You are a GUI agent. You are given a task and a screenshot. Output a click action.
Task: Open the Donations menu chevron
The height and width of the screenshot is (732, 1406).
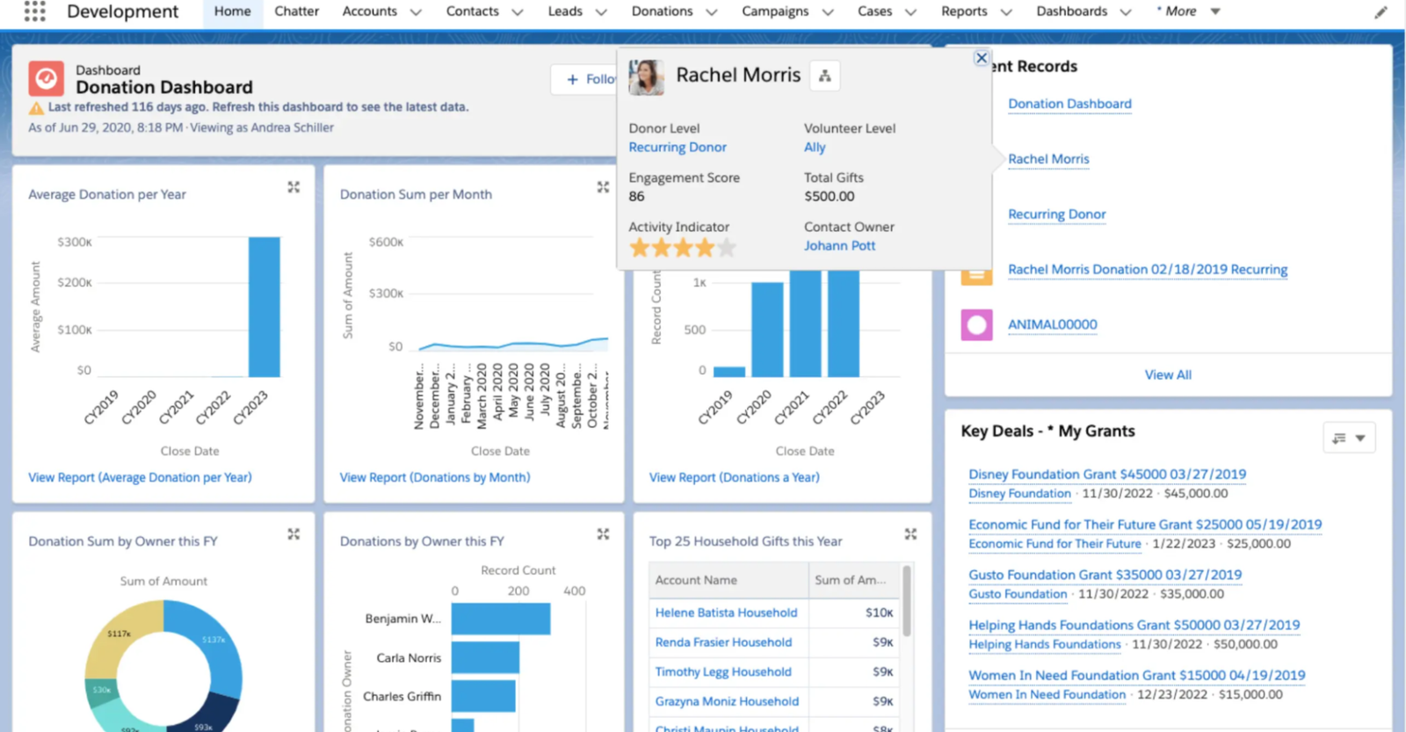[712, 12]
